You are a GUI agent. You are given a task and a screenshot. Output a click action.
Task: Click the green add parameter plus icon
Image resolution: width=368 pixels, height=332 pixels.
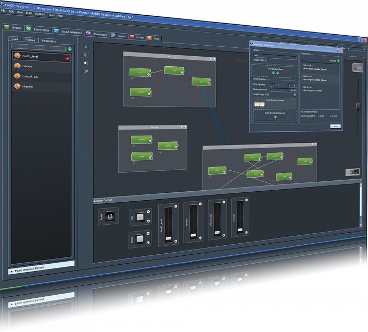[70, 49]
